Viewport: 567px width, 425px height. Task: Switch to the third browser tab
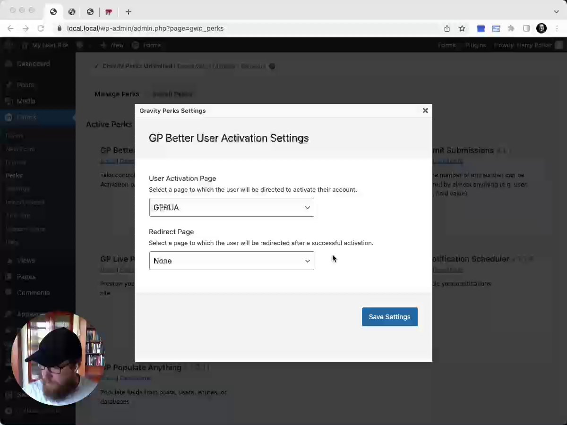(90, 12)
